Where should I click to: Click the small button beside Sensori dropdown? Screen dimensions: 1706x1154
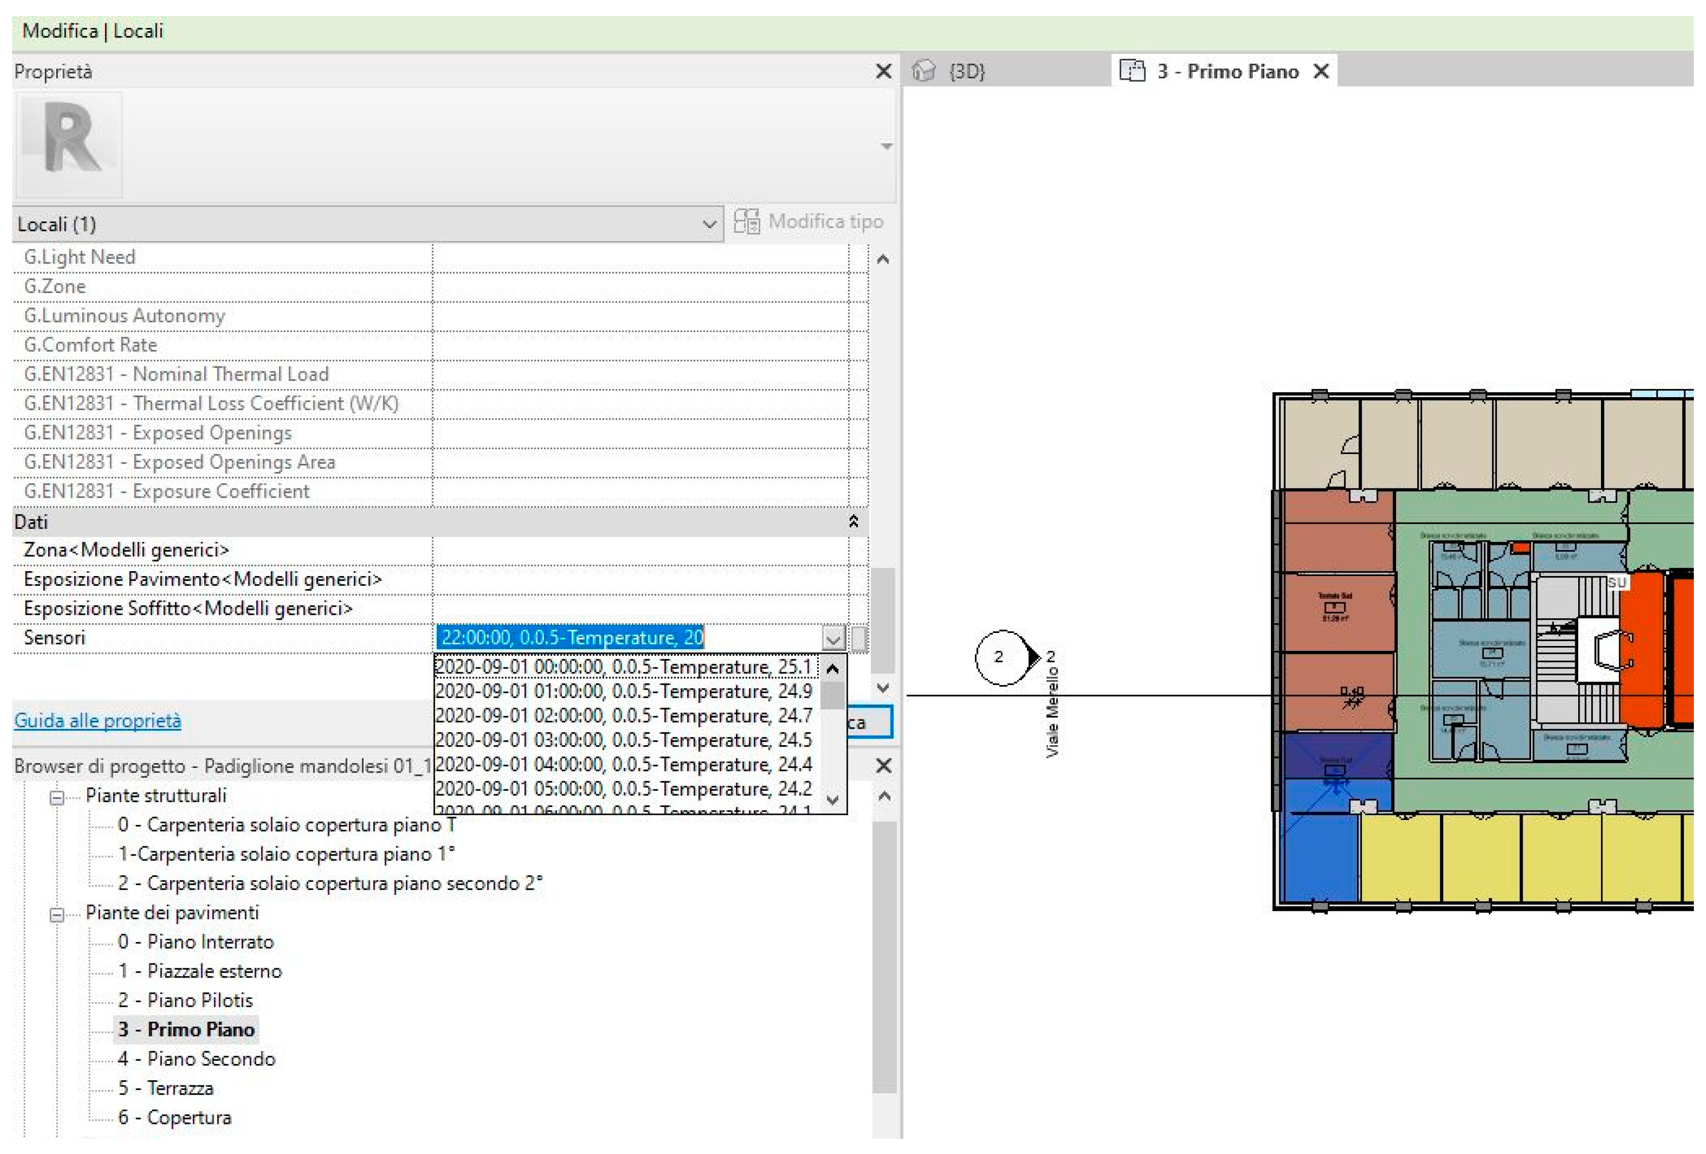860,638
